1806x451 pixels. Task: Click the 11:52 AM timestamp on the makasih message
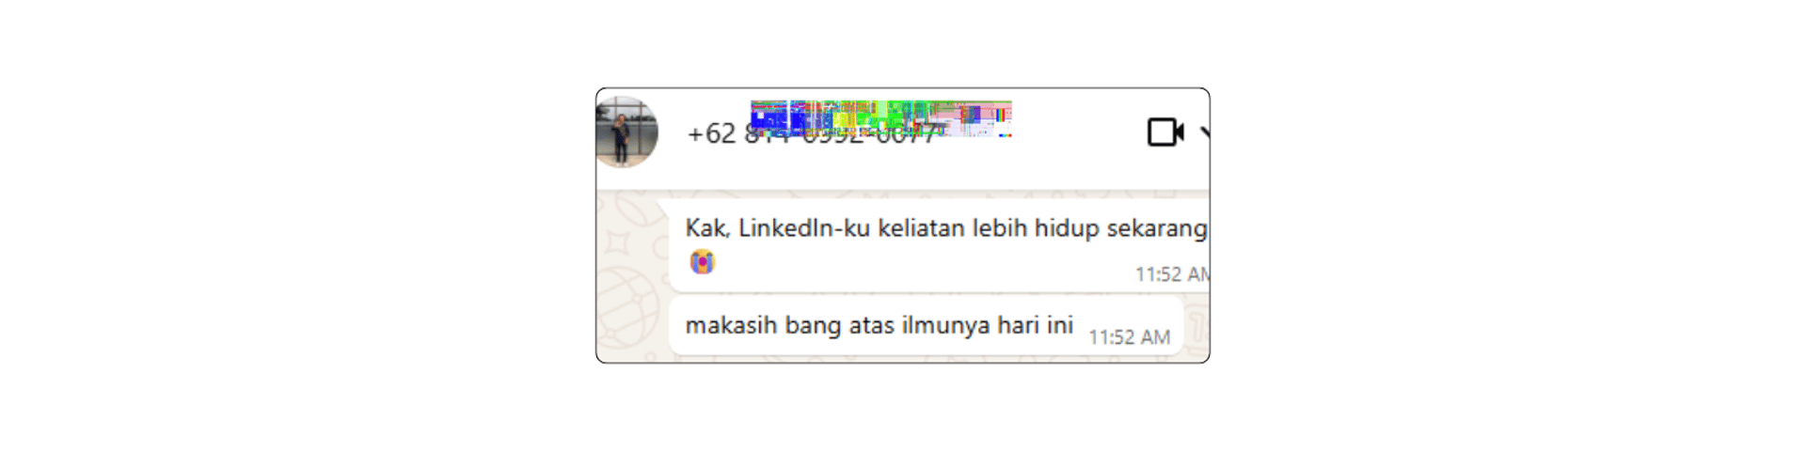(x=1129, y=337)
